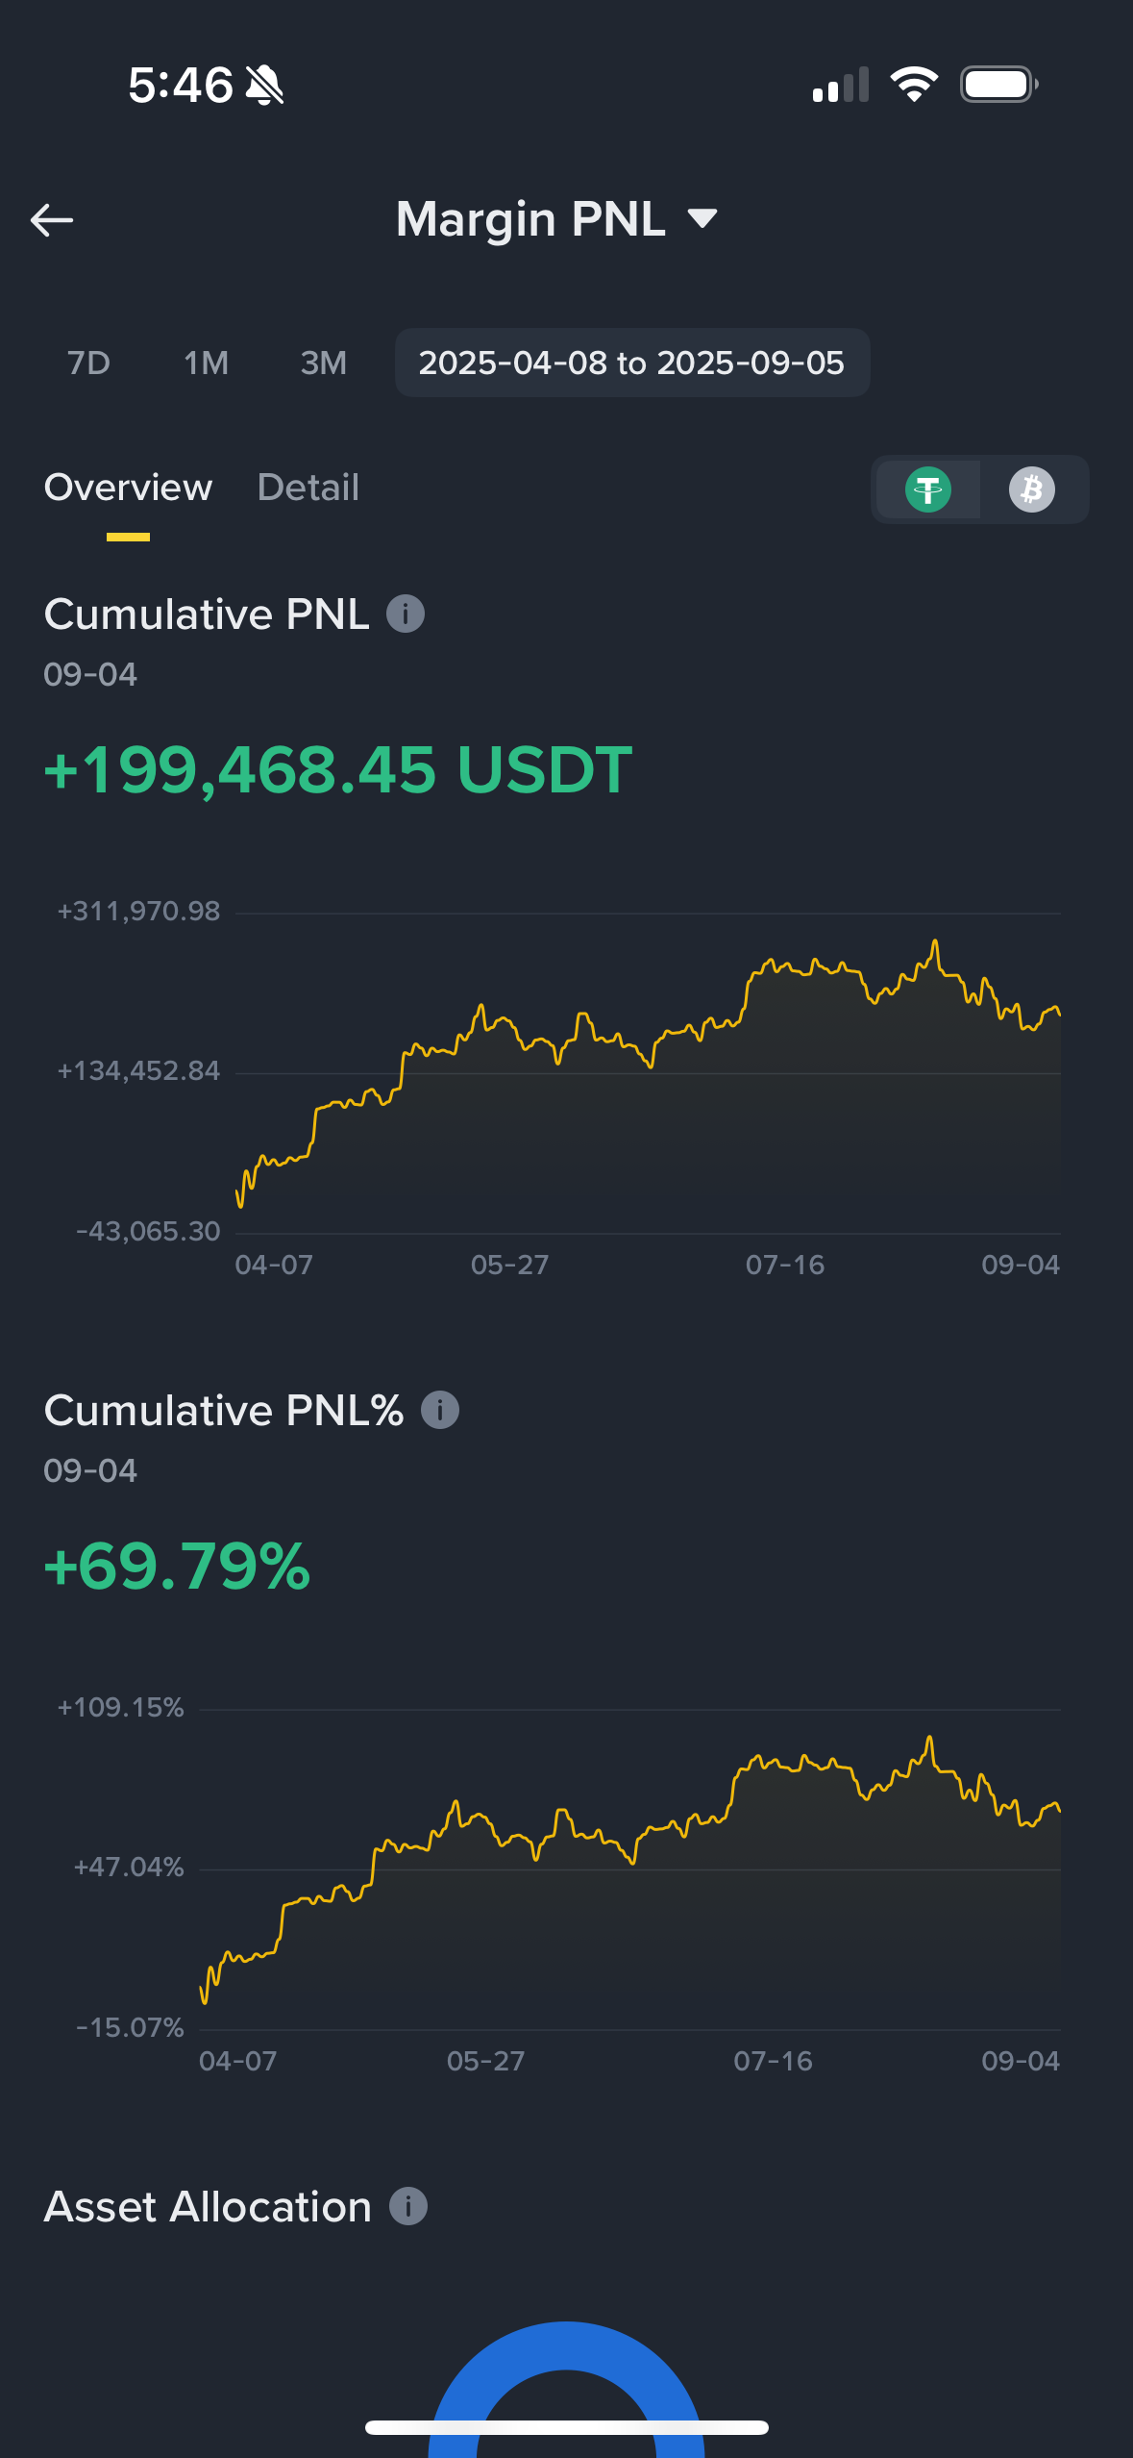Open the Cumulative PNL info icon
Screen dimensions: 1133x2458
[x=406, y=614]
